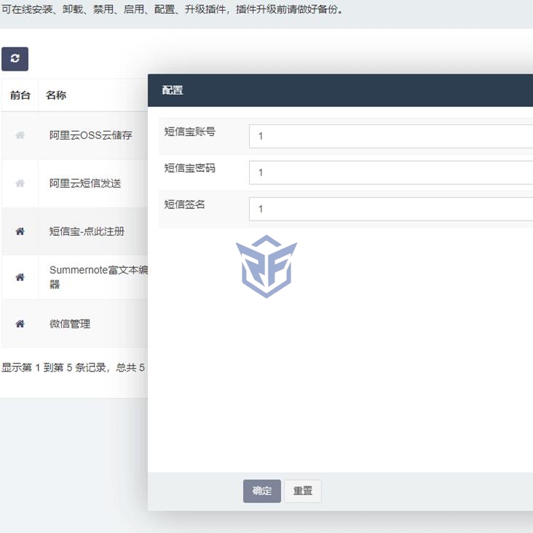Image resolution: width=533 pixels, height=533 pixels.
Task: Select the 微信管理 plugin name
Action: pos(70,323)
